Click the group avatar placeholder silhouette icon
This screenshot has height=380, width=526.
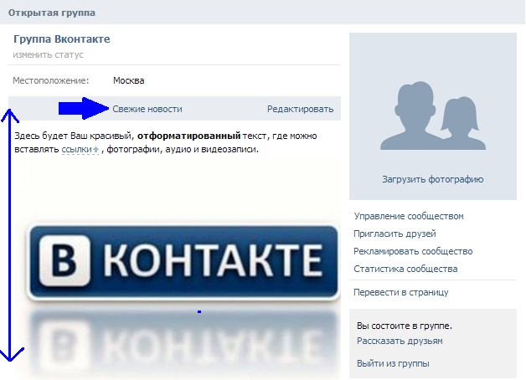point(433,116)
